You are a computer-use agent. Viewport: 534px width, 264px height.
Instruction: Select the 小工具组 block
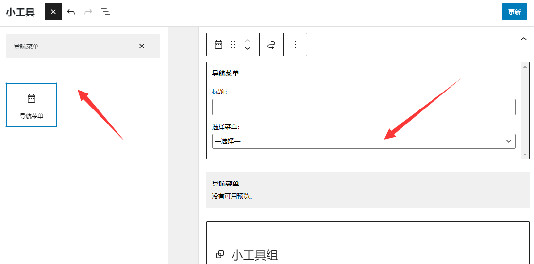coord(368,243)
